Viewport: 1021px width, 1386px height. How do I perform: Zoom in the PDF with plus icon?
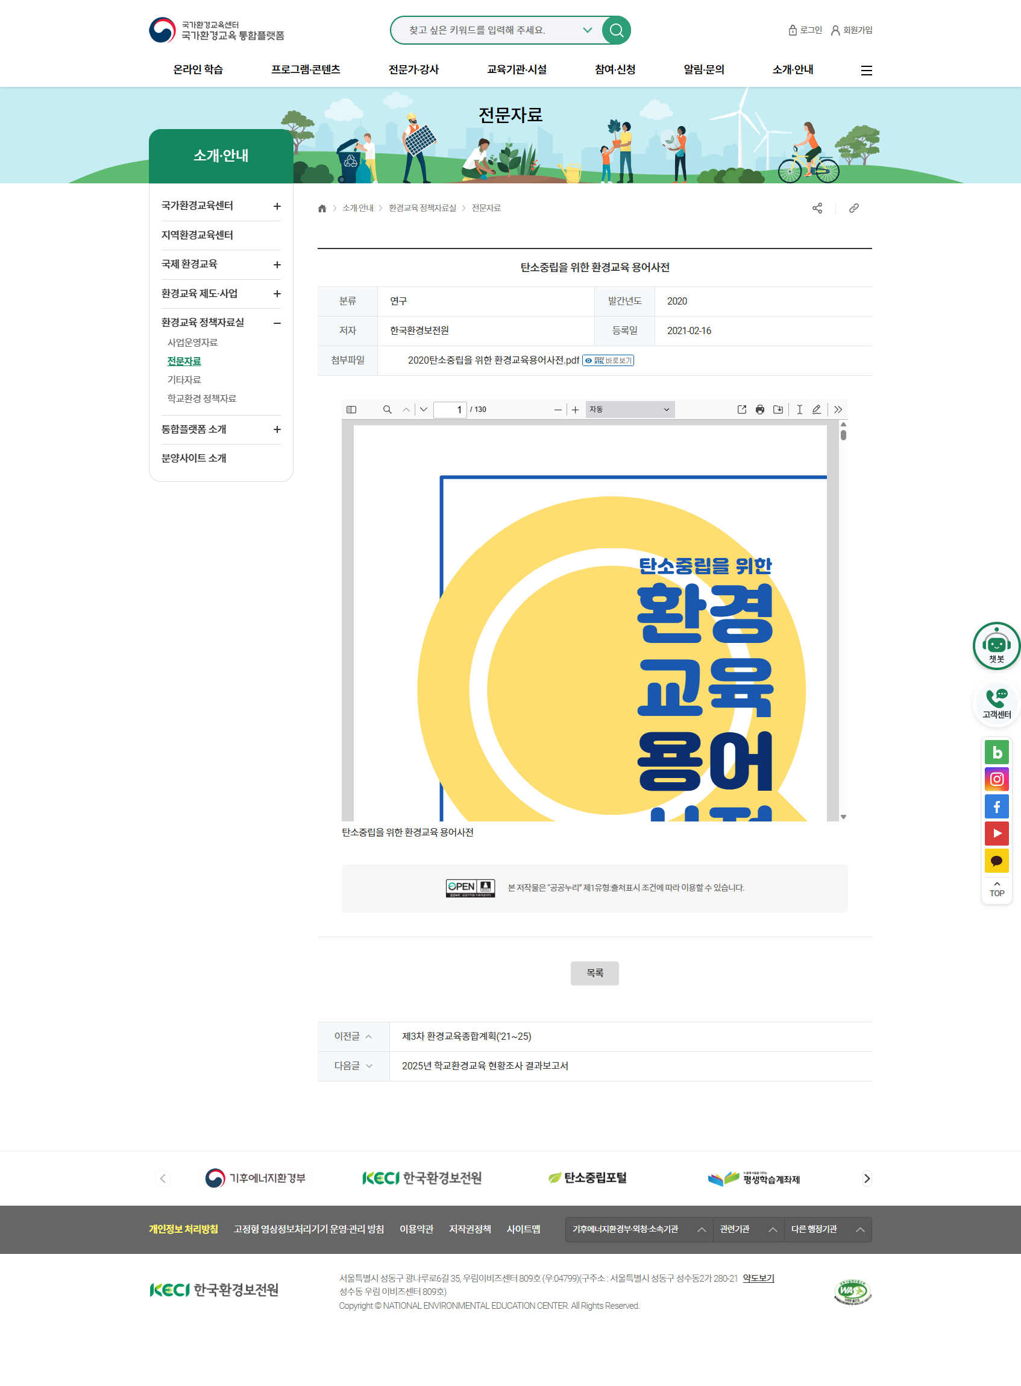click(x=576, y=410)
